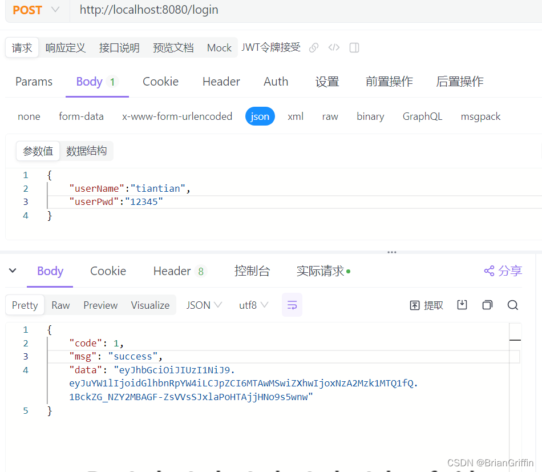Image resolution: width=542 pixels, height=472 pixels.
Task: Select the utf8 encoding option
Action: click(249, 305)
